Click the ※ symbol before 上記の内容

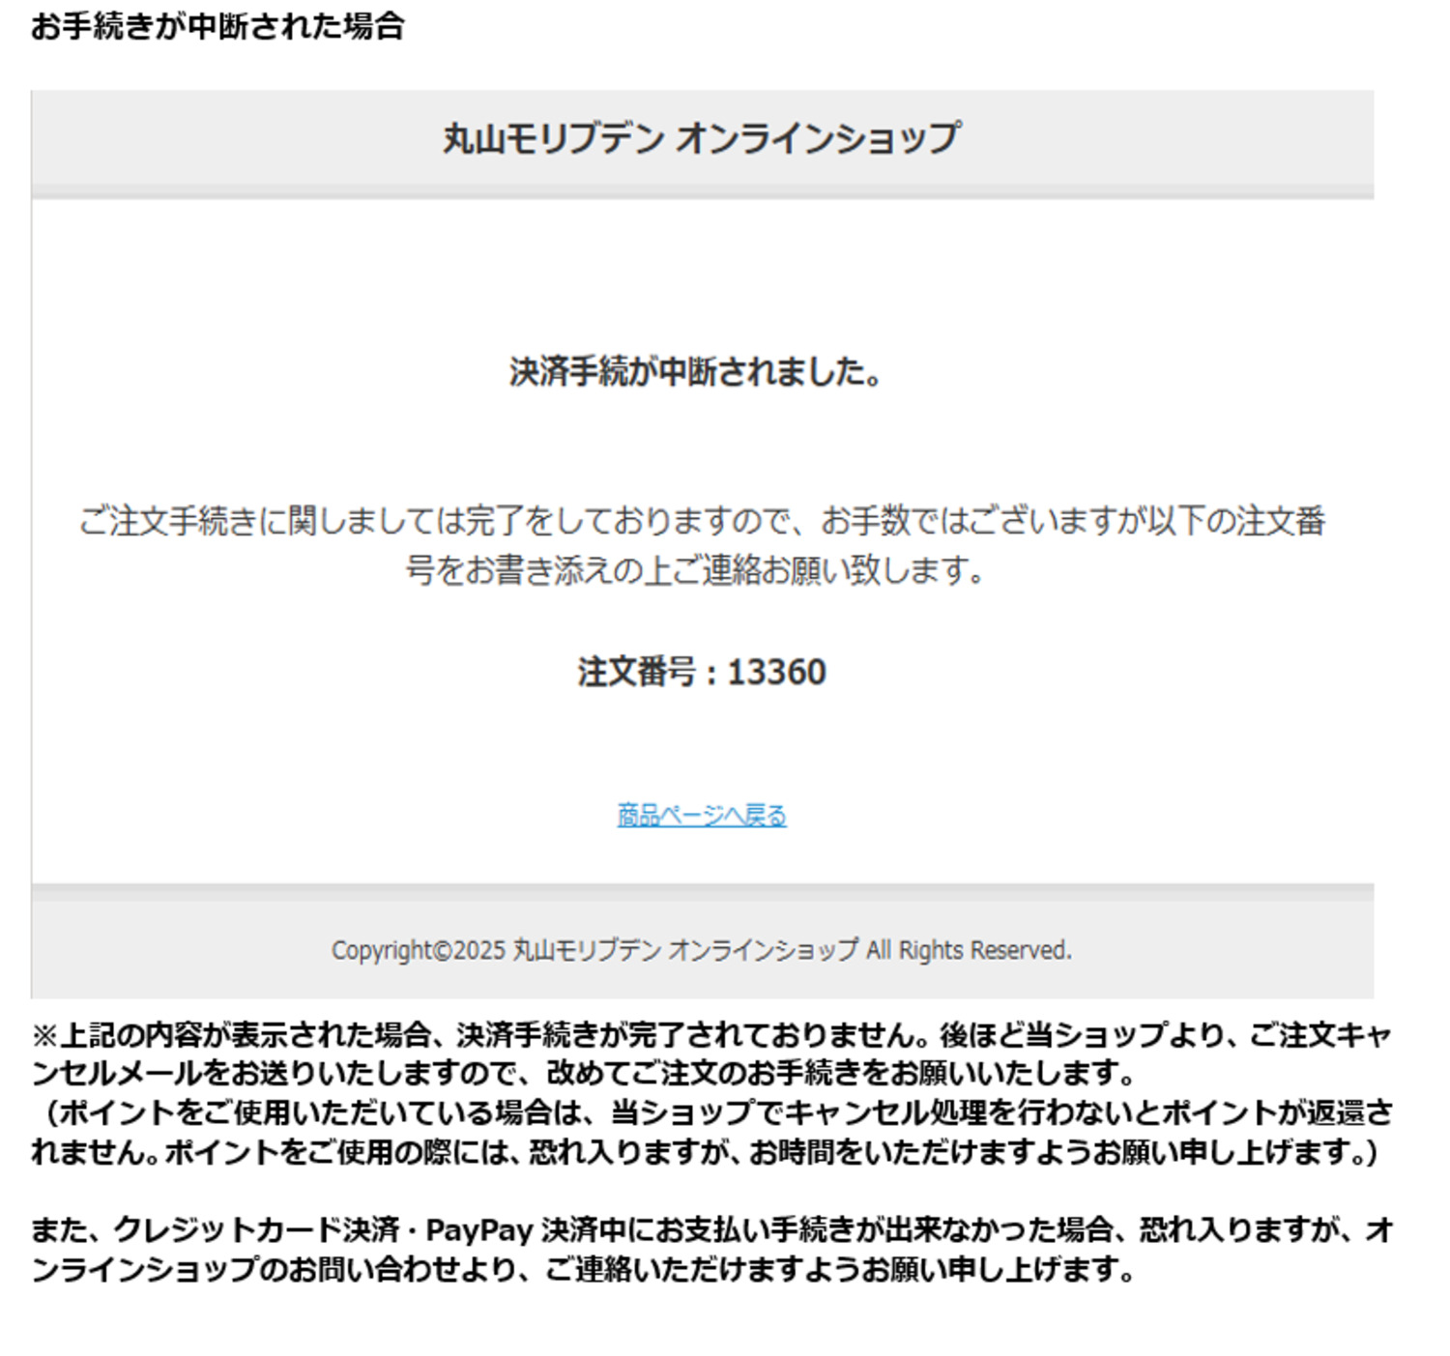coord(45,1036)
